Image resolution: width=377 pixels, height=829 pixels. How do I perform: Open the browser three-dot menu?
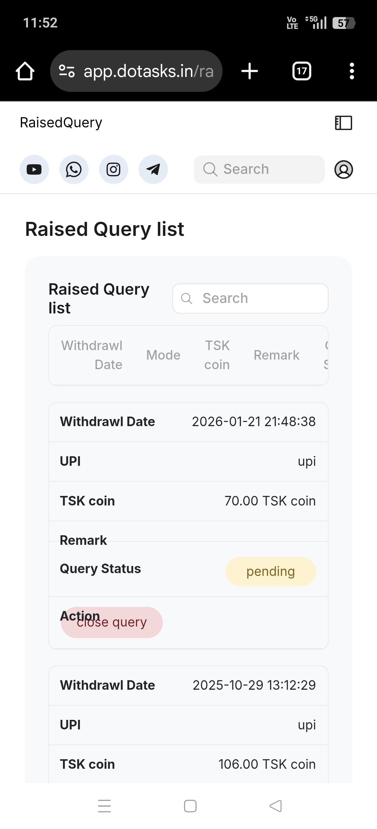pos(352,71)
